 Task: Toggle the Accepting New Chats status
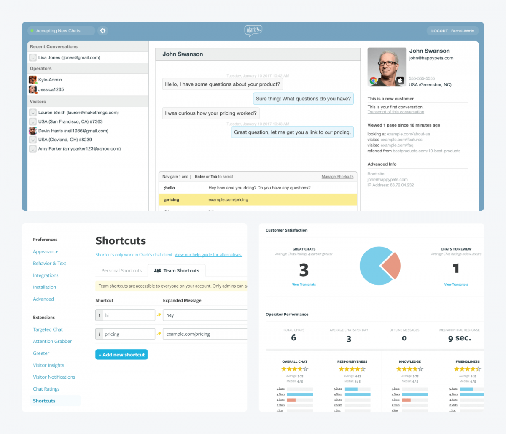point(61,31)
